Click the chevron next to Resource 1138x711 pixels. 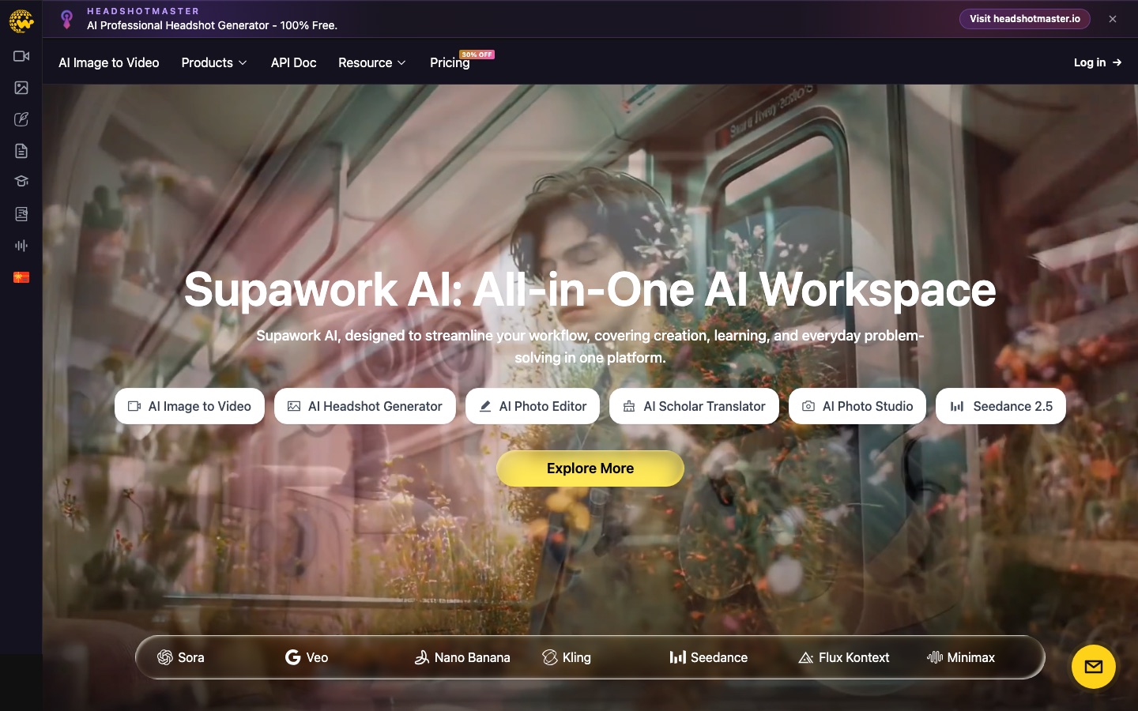click(401, 63)
